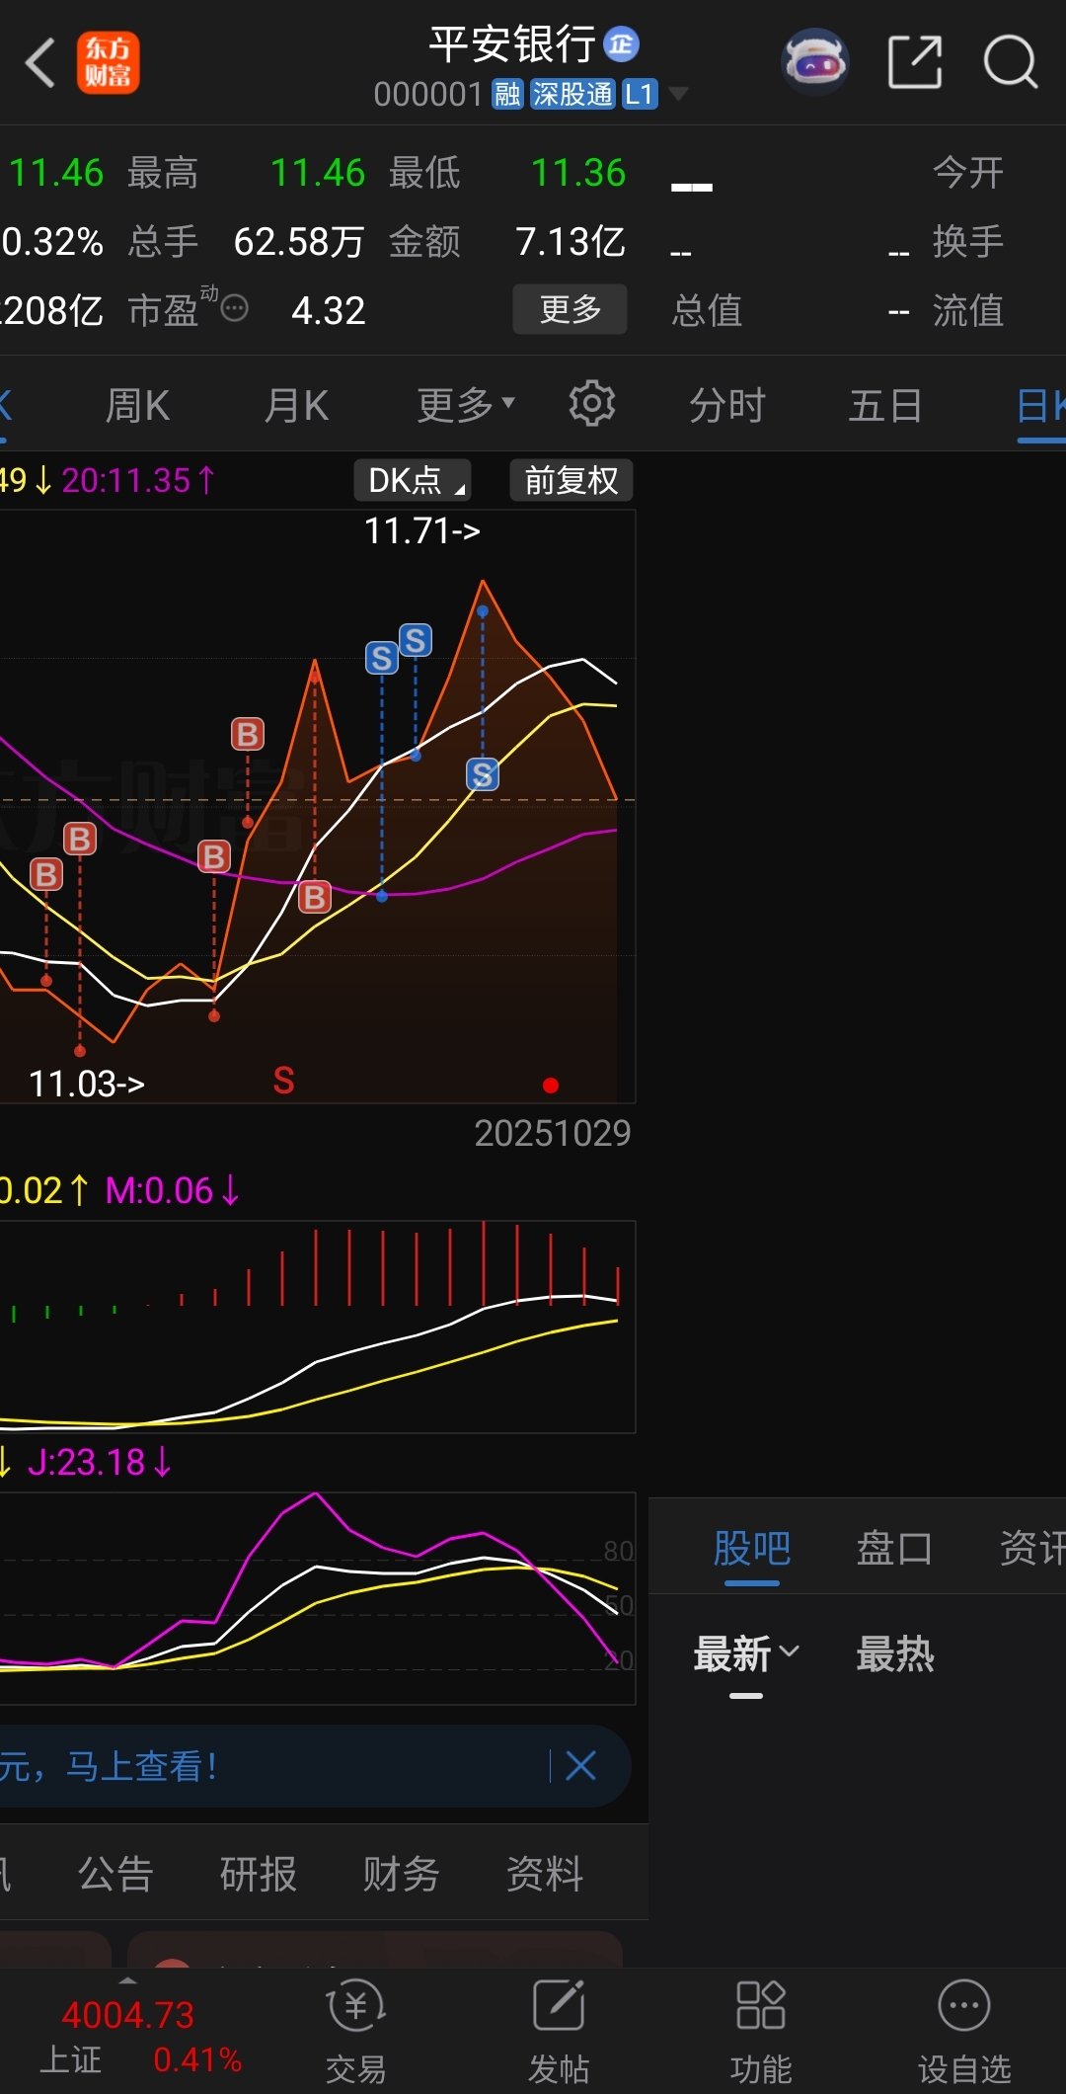1066x2094 pixels.
Task: Open search with magnifier icon
Action: pyautogui.click(x=1011, y=62)
